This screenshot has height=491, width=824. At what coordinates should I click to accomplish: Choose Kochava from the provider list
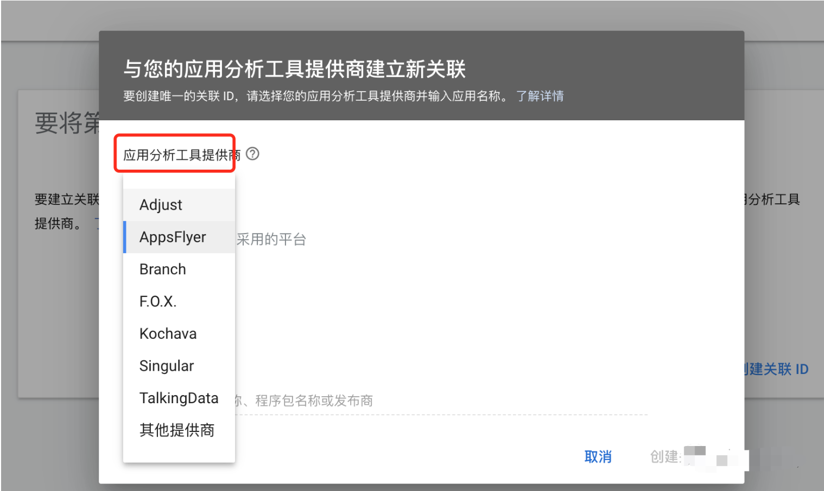pyautogui.click(x=168, y=333)
